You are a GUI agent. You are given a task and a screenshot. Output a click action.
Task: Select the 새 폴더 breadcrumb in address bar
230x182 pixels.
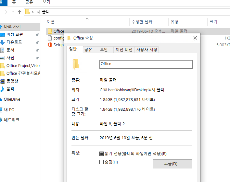tap(43, 12)
